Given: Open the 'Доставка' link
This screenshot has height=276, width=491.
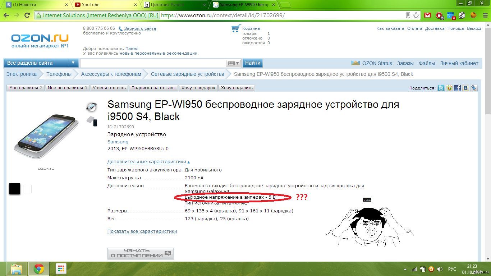Looking at the screenshot, I should point(435,28).
